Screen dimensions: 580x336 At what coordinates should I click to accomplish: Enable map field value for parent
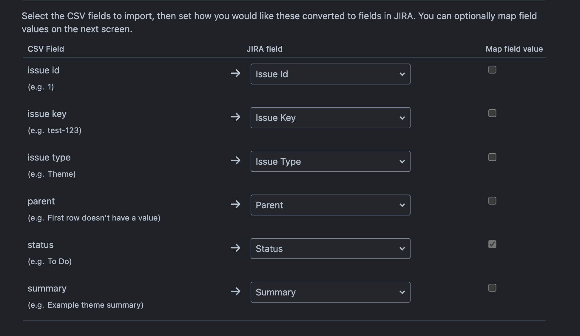(492, 201)
